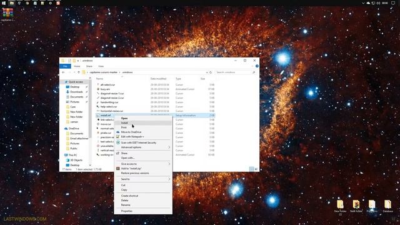Switch to the Share ribbon tab
400x225 pixels.
89,66
